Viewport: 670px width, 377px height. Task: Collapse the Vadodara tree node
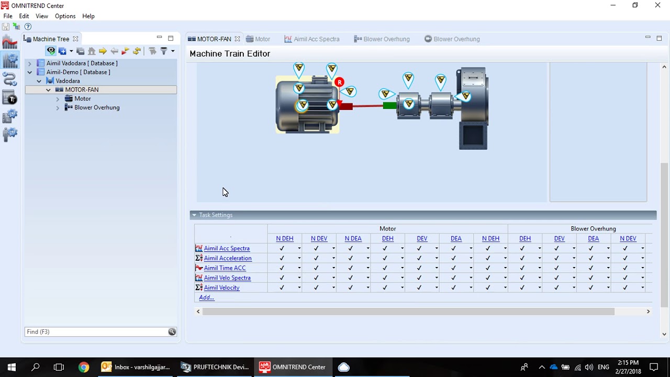pyautogui.click(x=39, y=81)
